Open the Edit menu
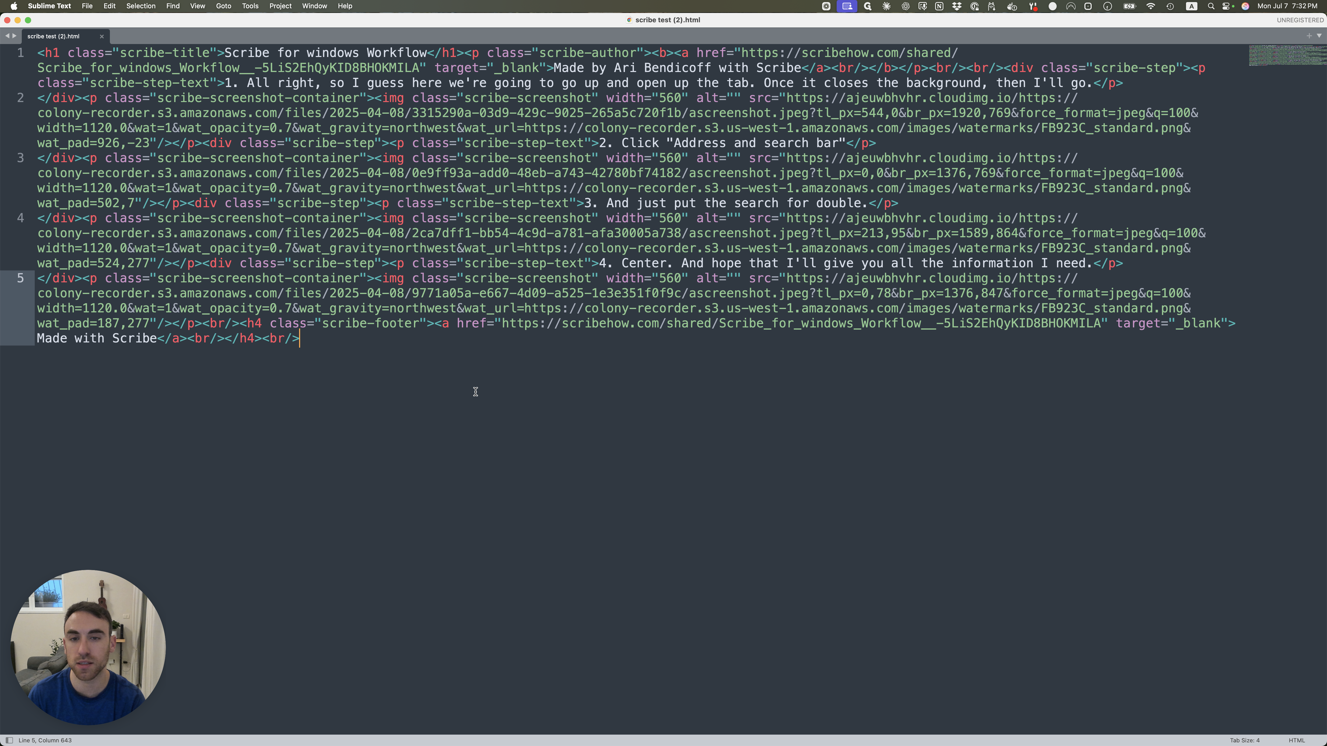1327x746 pixels. [x=109, y=6]
